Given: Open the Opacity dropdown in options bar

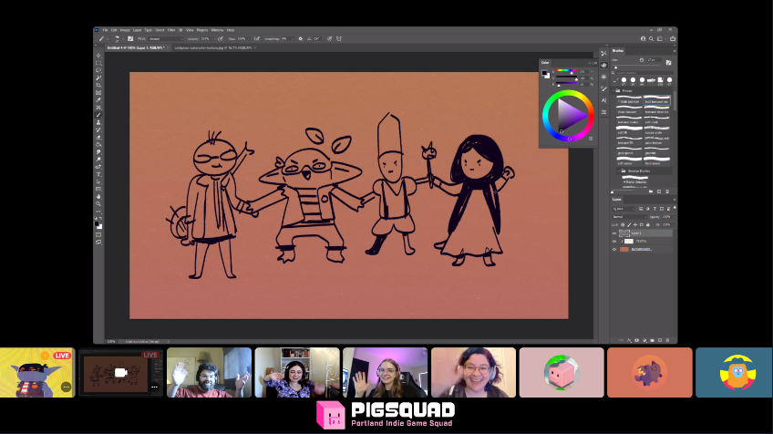Looking at the screenshot, I should (x=212, y=39).
